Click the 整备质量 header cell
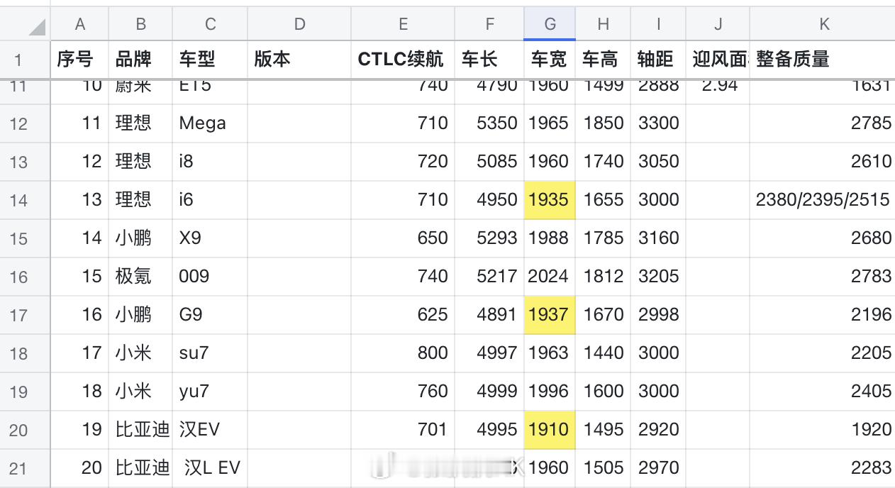This screenshot has height=488, width=895. click(x=823, y=60)
